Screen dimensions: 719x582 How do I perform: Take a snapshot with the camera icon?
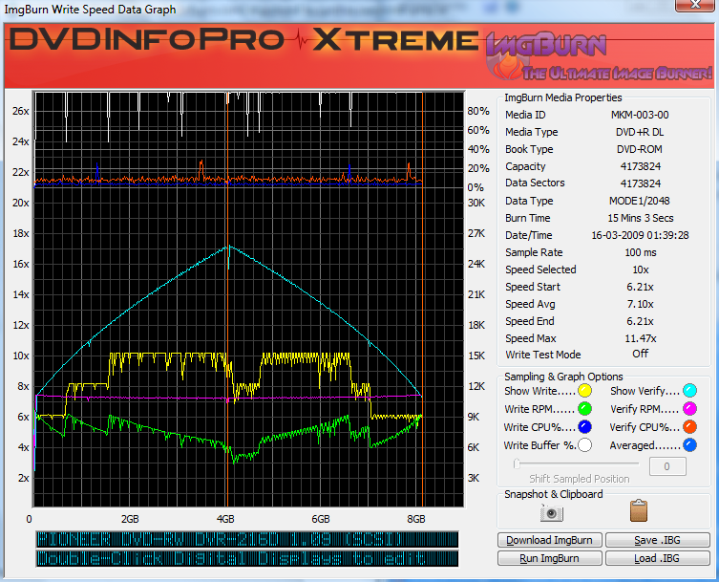[x=551, y=512]
